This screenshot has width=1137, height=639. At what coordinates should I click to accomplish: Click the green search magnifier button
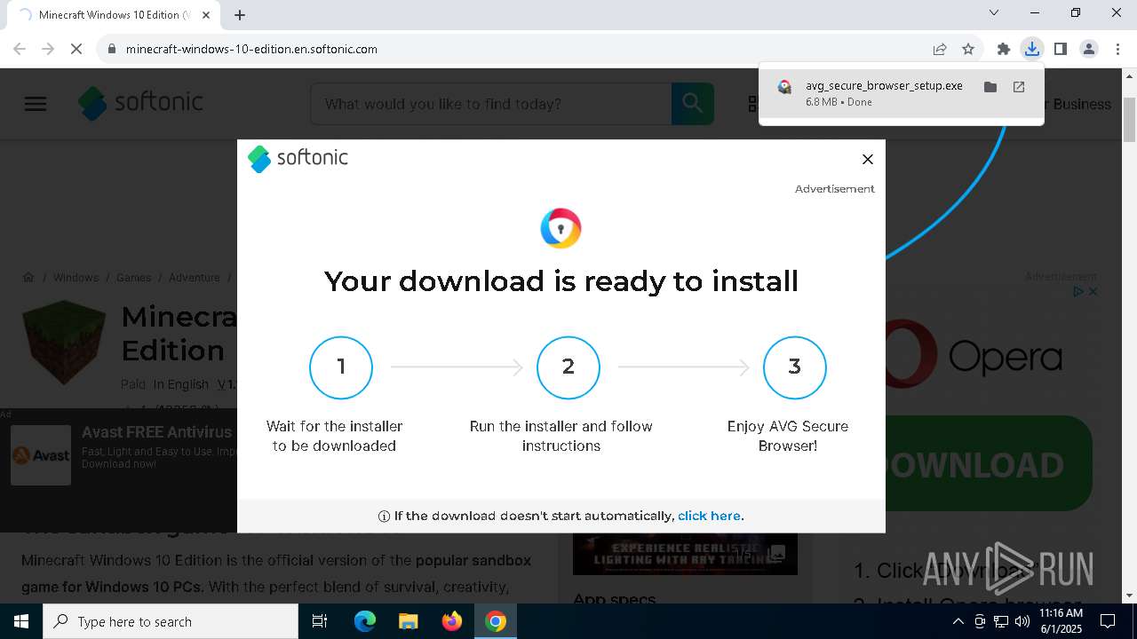(x=693, y=104)
